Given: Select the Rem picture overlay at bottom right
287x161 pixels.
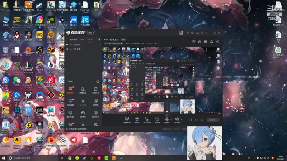Looking at the screenshot, I should click(204, 143).
